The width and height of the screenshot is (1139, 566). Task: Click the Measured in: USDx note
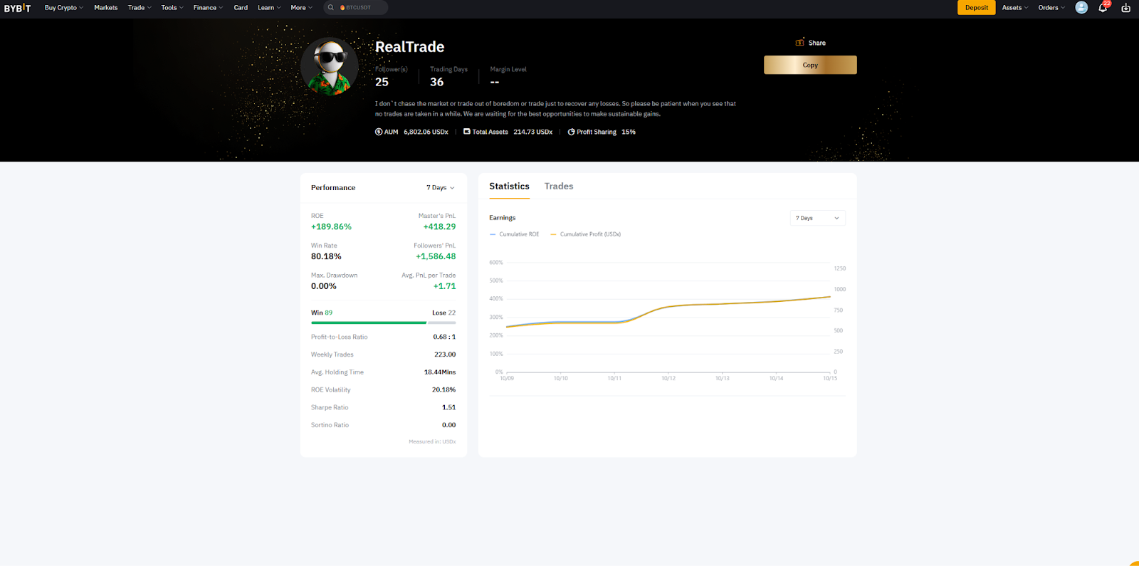point(432,441)
